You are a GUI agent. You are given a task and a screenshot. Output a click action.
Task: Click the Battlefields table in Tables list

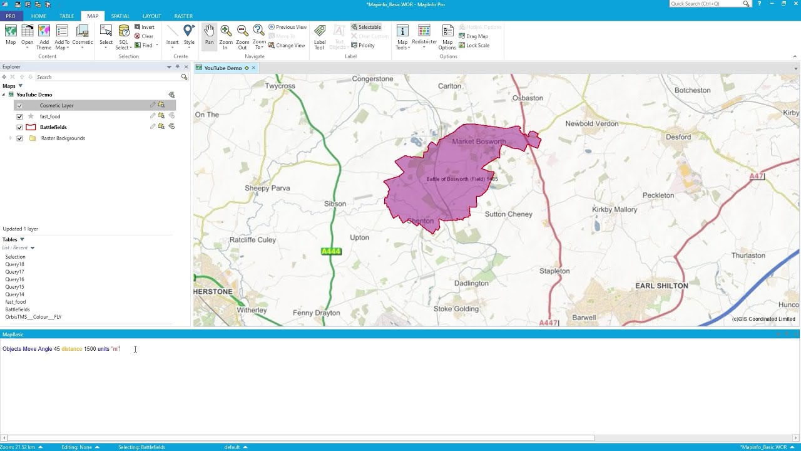[18, 309]
